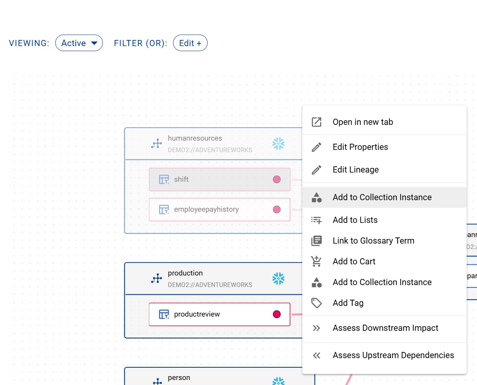Open the Edit + filter dropdown
The image size is (477, 385).
click(x=190, y=43)
